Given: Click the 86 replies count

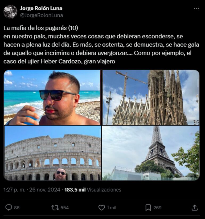Looking at the screenshot, I should 17,208.
